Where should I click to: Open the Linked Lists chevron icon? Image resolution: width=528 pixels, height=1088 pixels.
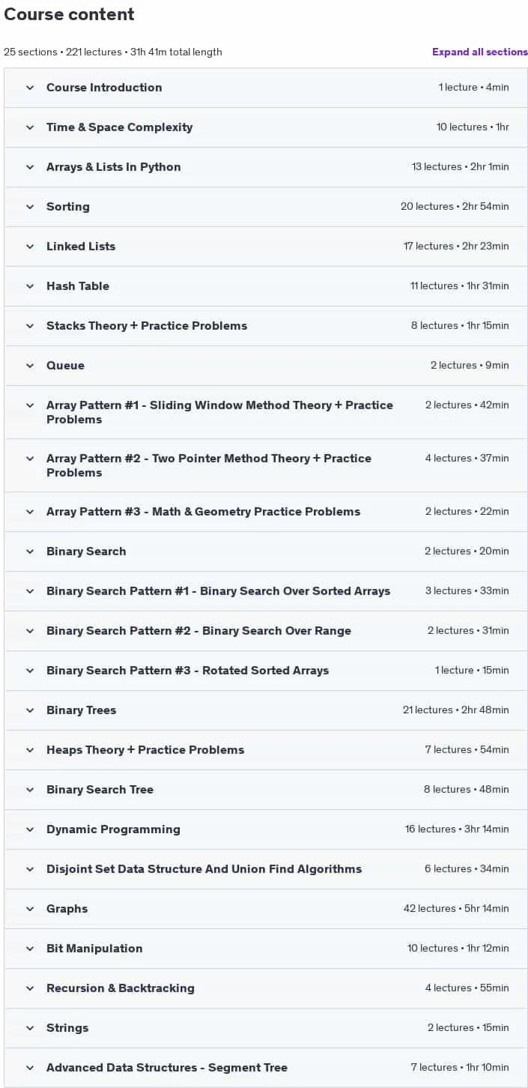pyautogui.click(x=30, y=247)
